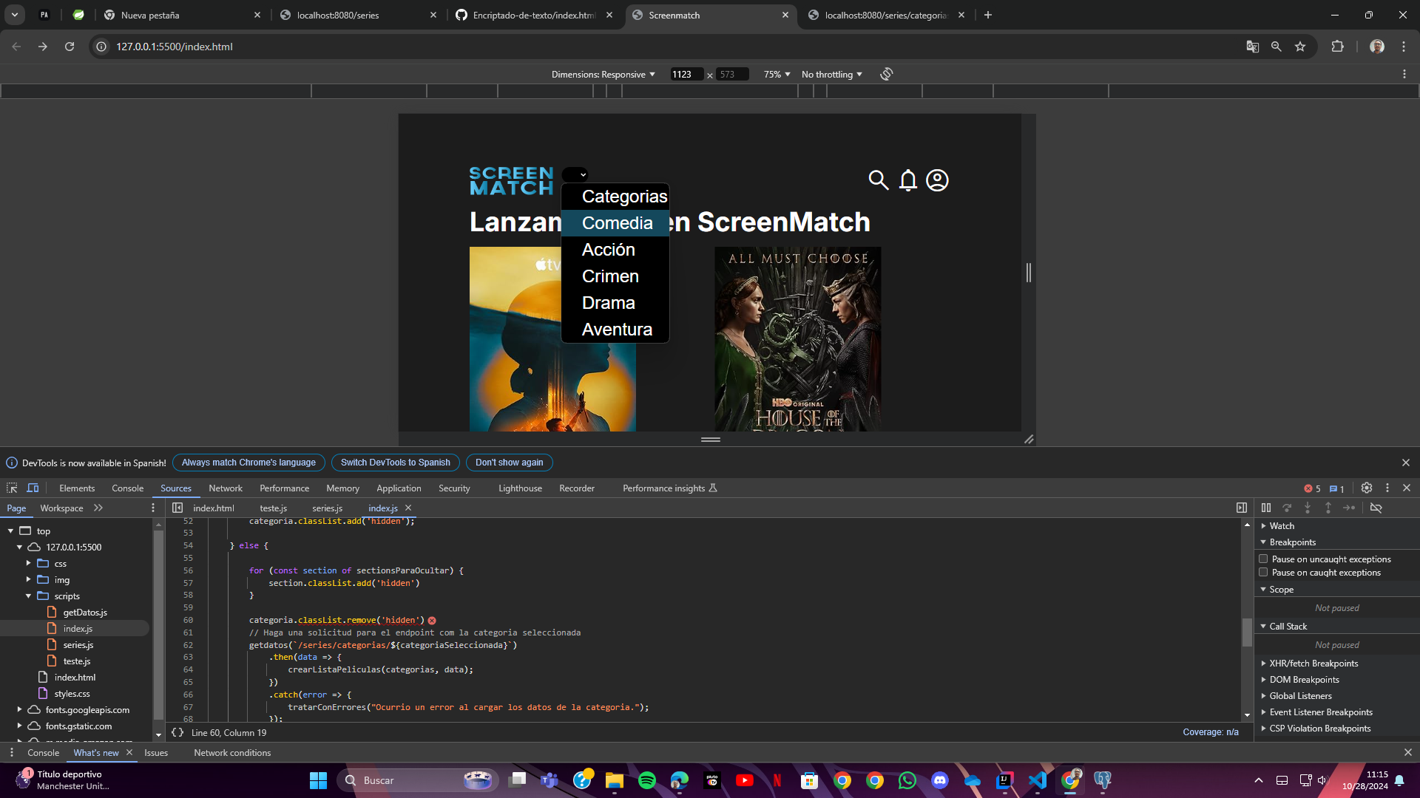
Task: Toggle the debugger sidebar panel icon
Action: pyautogui.click(x=1242, y=508)
